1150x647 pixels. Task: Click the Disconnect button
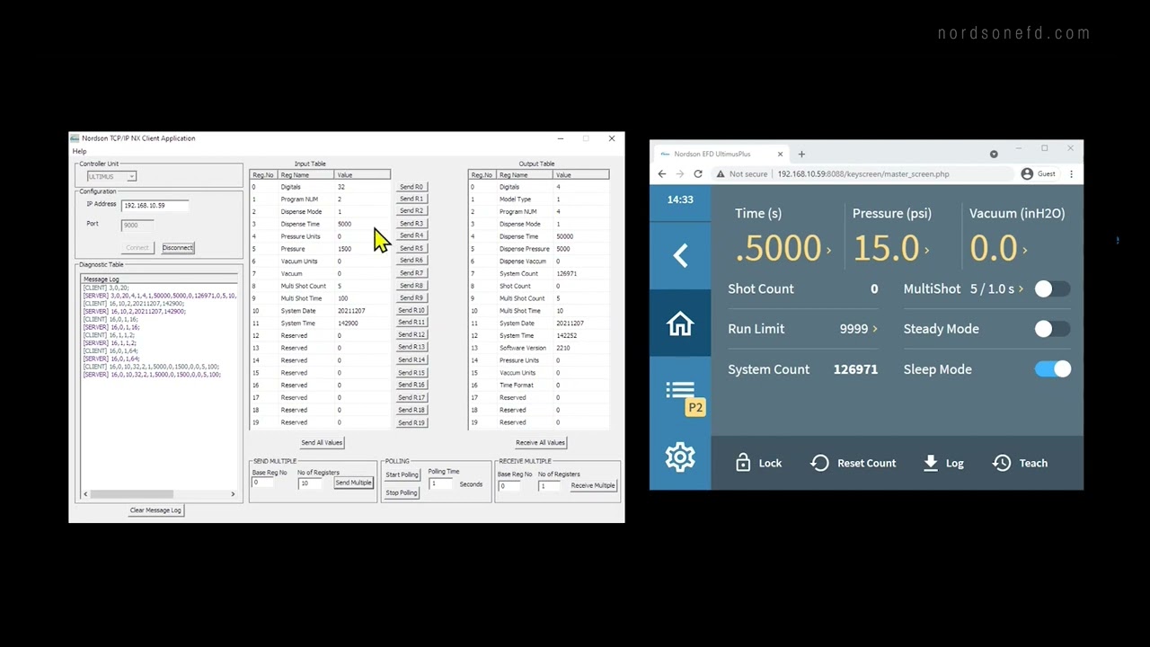pos(177,248)
